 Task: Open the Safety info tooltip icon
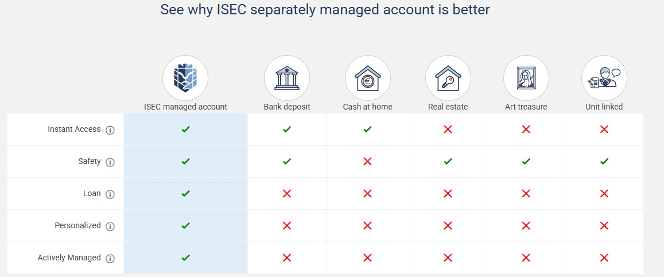[110, 162]
